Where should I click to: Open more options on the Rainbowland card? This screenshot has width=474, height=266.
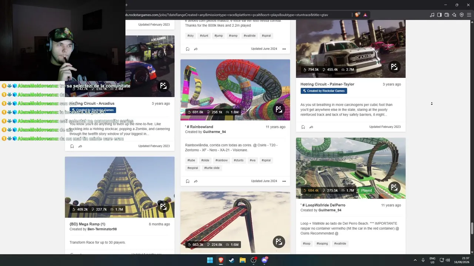(x=284, y=181)
